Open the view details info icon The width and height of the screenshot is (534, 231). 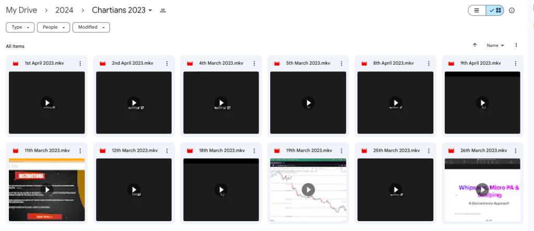click(512, 10)
